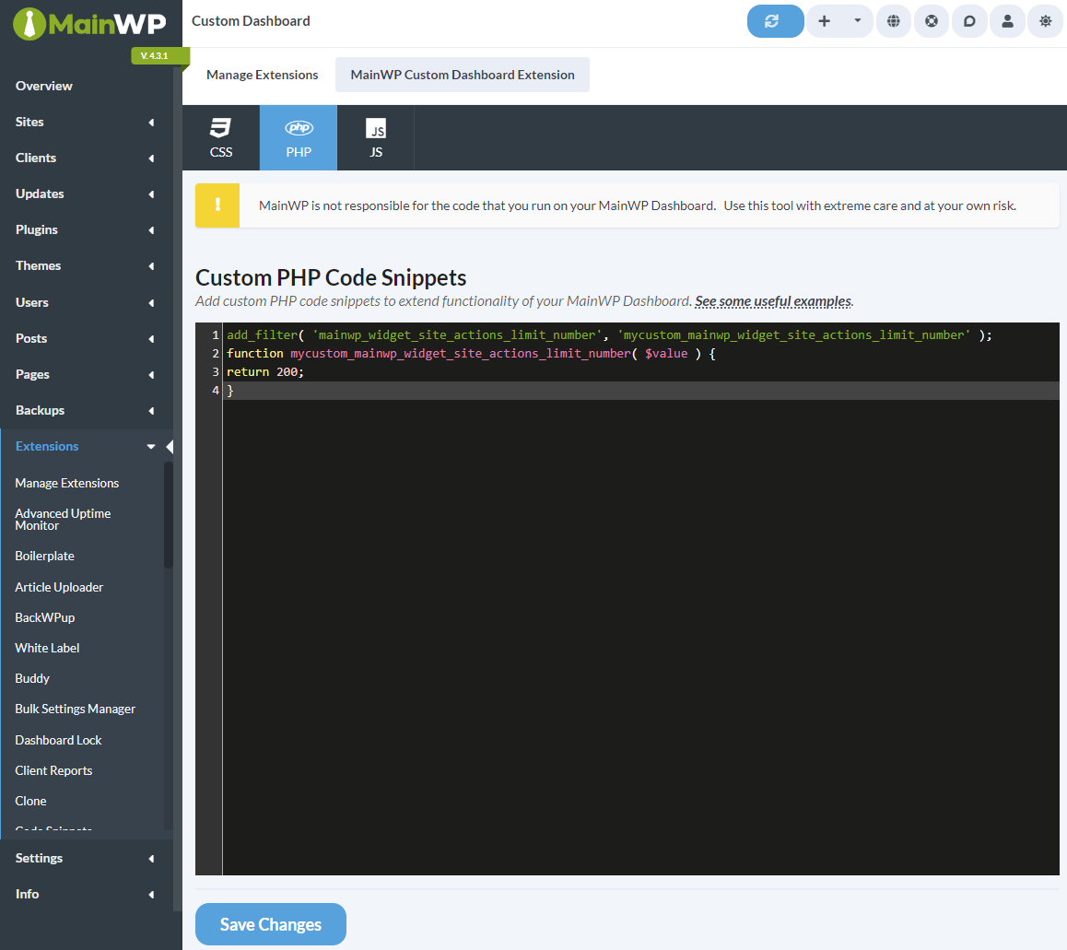Click the MainWP logo
This screenshot has width=1067, height=950.
click(87, 23)
